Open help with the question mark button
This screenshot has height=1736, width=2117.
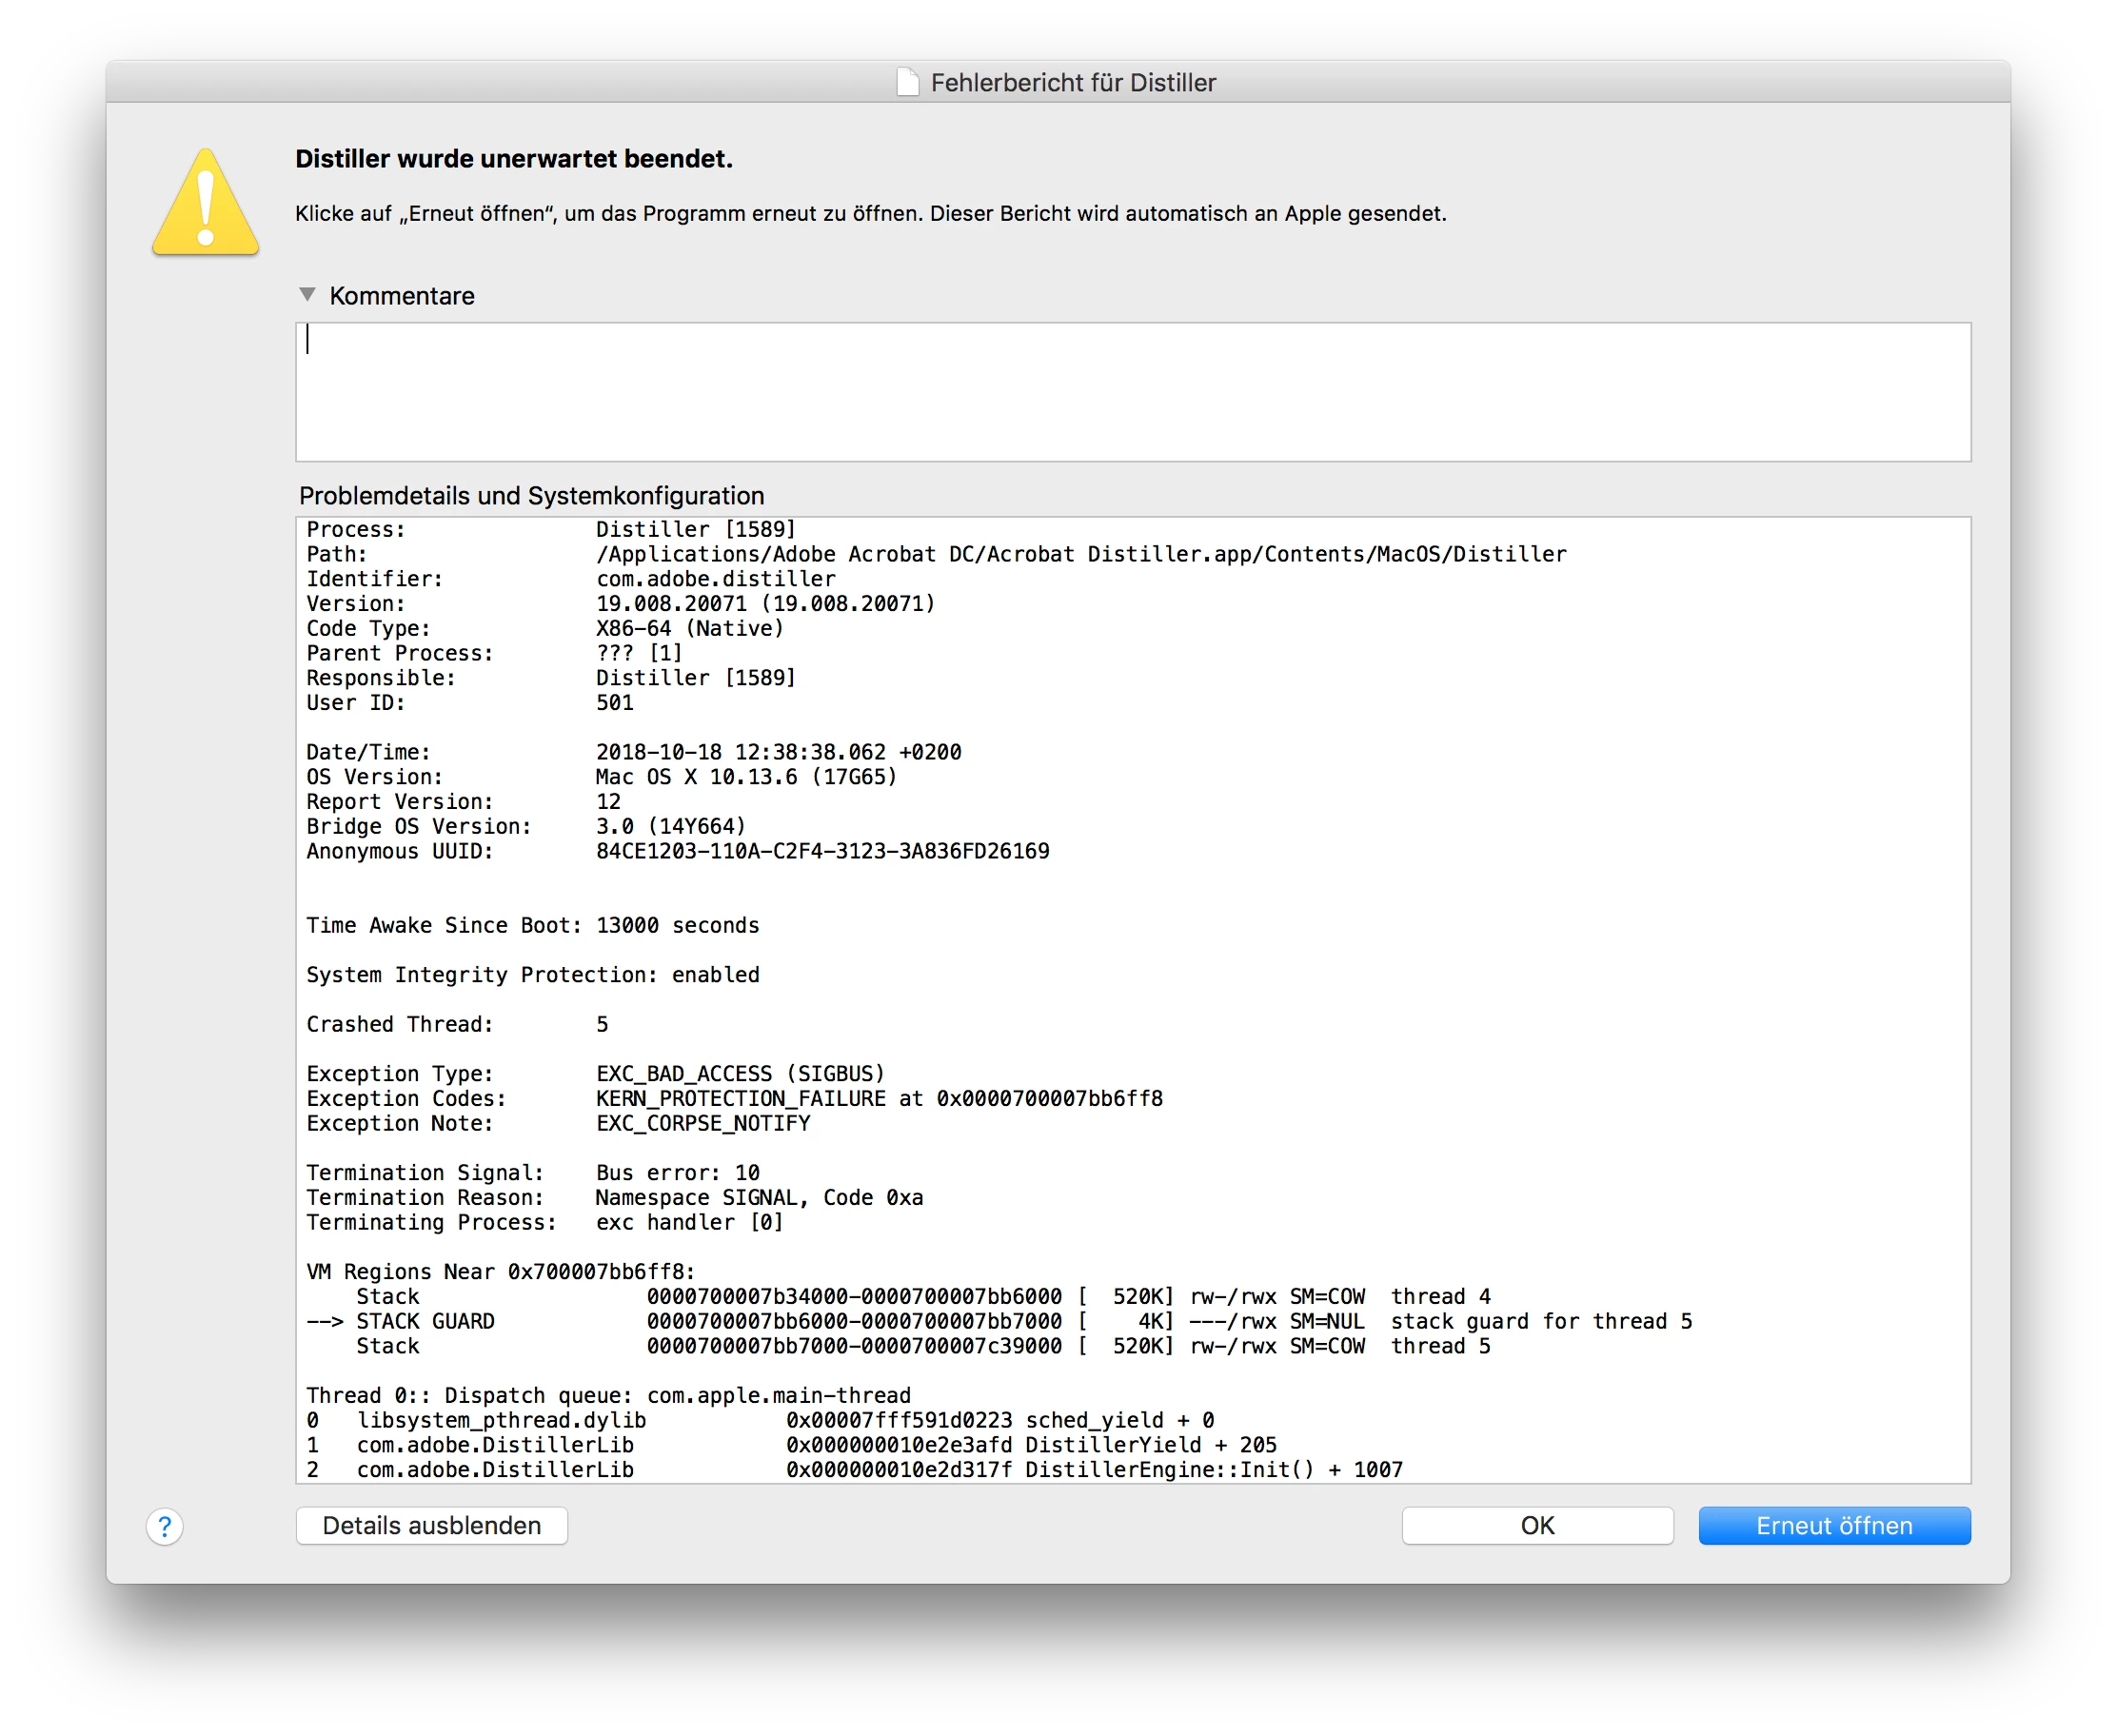tap(165, 1526)
